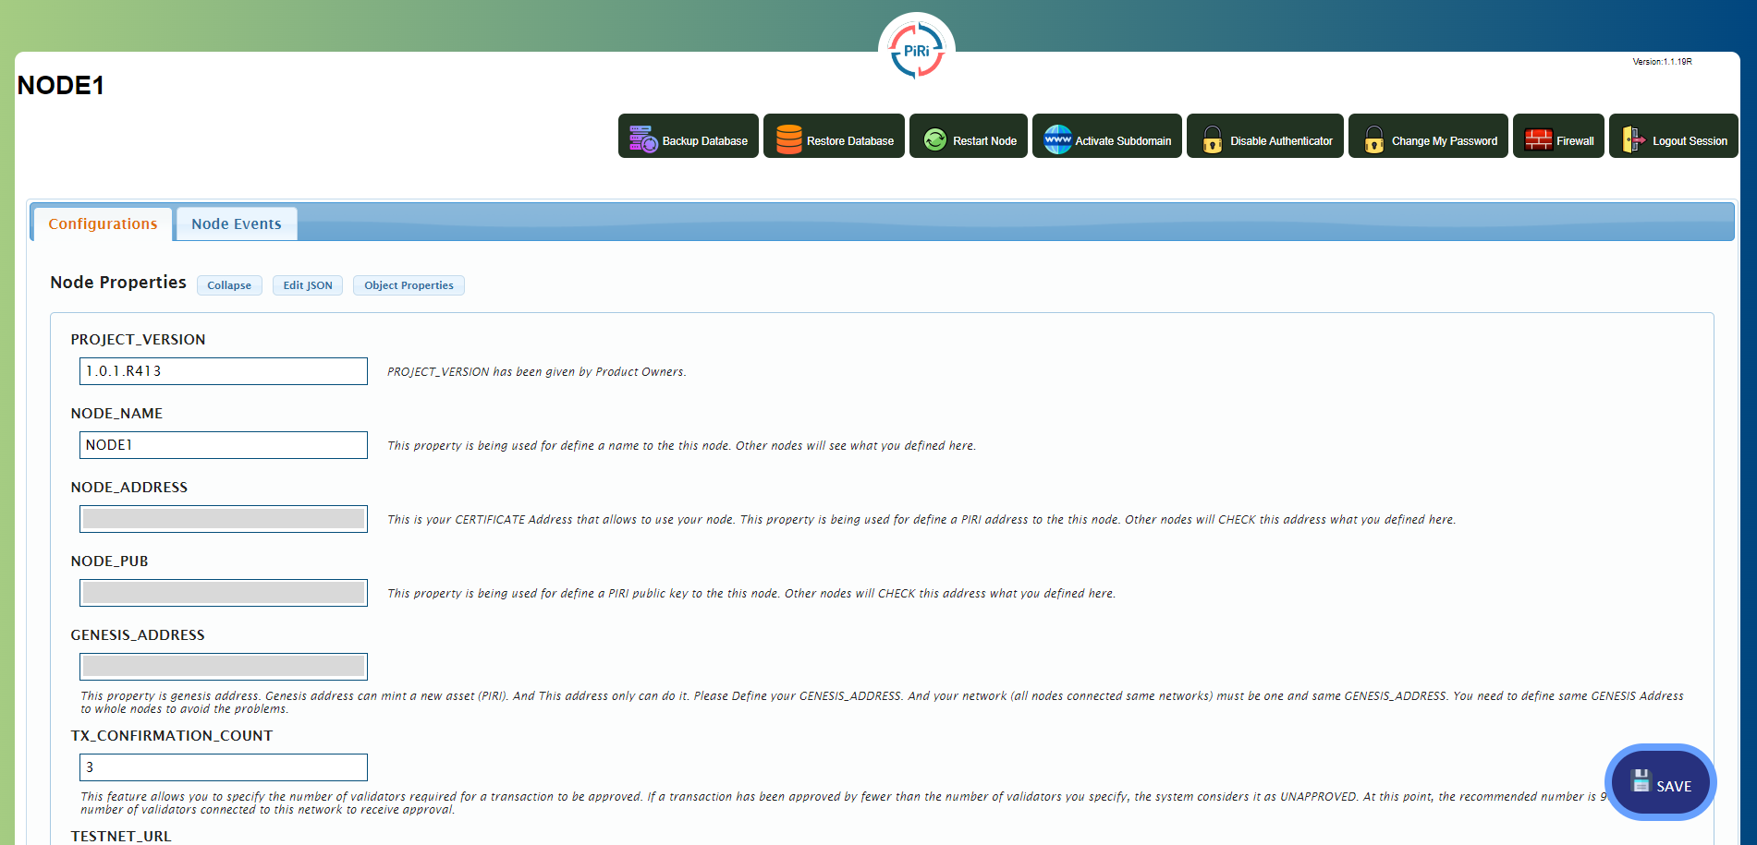Click the floppy disk icon on SAVE
Viewport: 1757px width, 845px height.
(1641, 780)
